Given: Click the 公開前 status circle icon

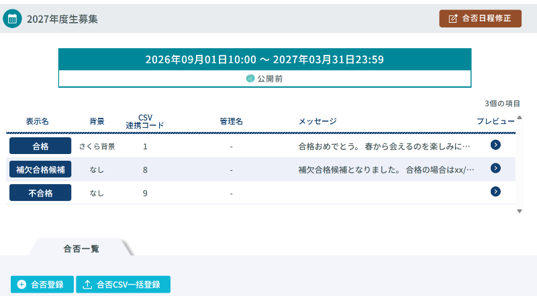Looking at the screenshot, I should pos(250,78).
